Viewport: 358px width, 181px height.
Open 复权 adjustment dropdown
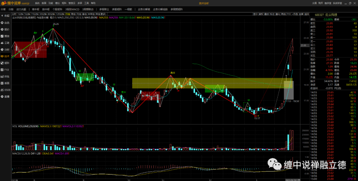[x=261, y=14]
